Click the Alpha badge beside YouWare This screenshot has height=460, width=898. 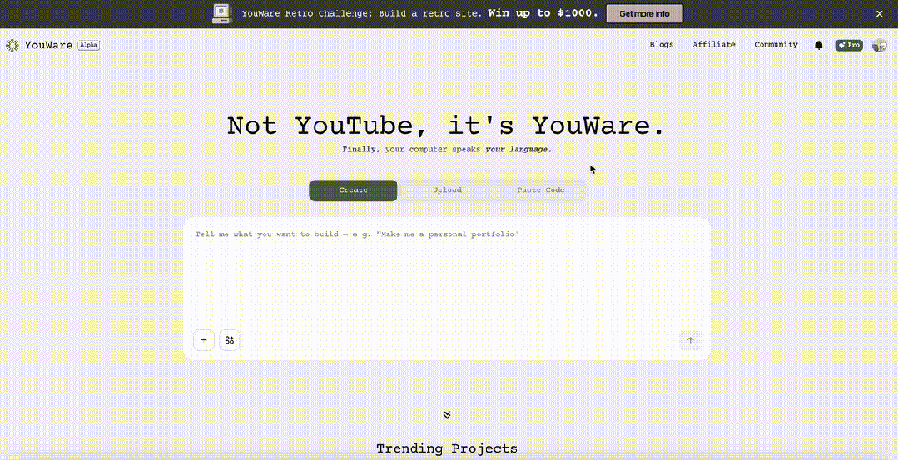pos(88,46)
